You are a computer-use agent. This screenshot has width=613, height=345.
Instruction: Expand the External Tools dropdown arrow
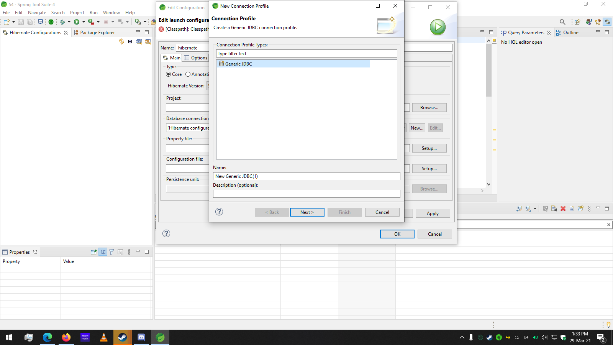98,22
